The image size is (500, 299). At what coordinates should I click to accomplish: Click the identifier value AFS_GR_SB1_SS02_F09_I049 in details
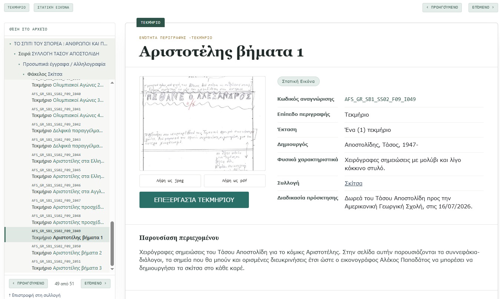click(x=380, y=99)
